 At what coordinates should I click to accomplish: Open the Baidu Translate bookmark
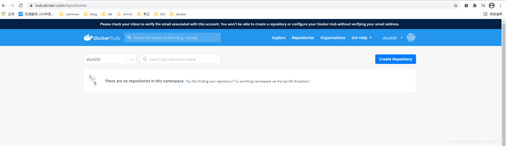[x=36, y=14]
